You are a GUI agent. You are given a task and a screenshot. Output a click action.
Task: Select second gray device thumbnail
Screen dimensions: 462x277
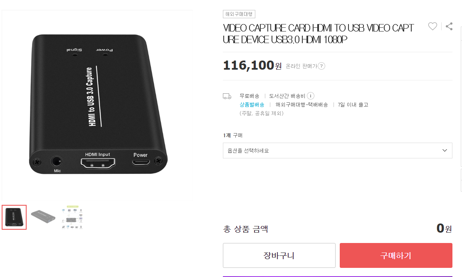[43, 217]
